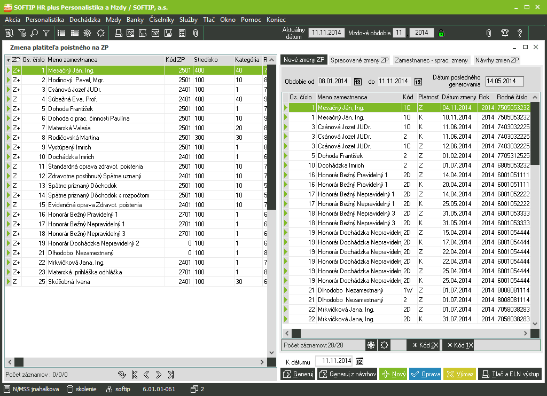Screen dimensions: 547x396
Task: Click the printer icon in toolbar
Action: coord(118,33)
